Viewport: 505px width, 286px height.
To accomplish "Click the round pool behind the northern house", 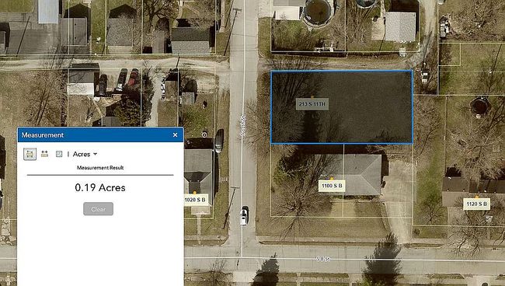I will 319,13.
